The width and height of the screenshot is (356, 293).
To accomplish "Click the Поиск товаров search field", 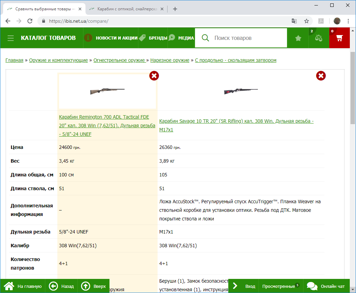I will pyautogui.click(x=249, y=38).
